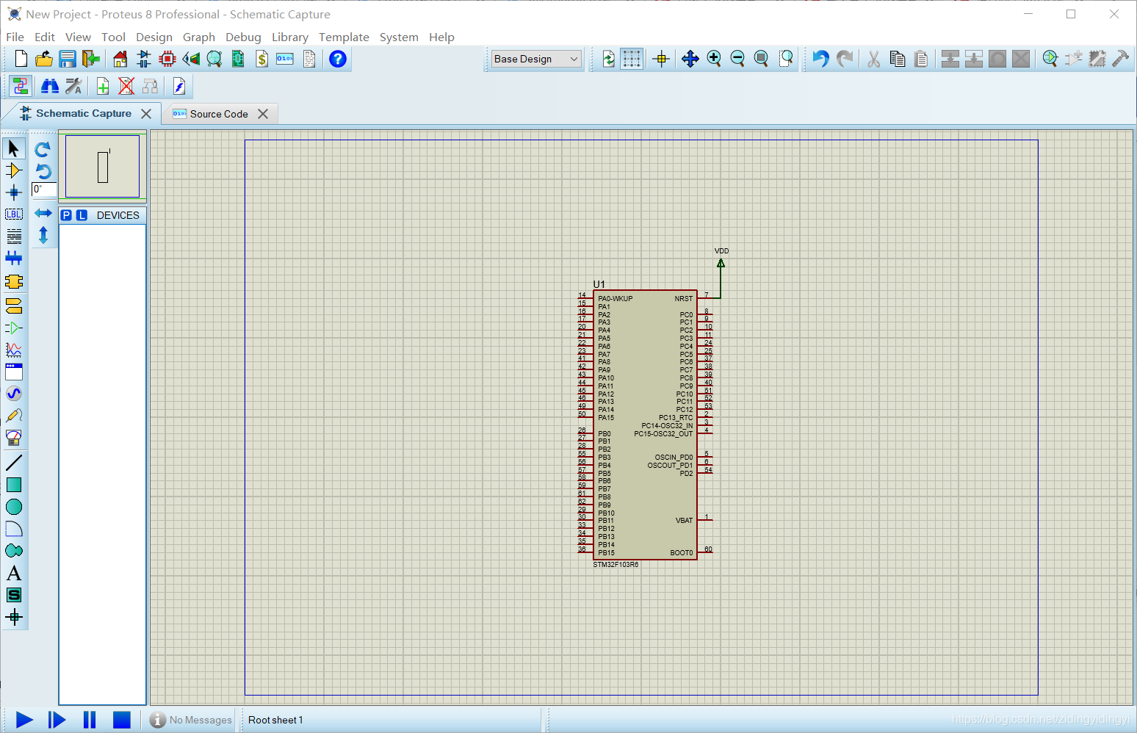Open the File menu
1137x733 pixels.
click(x=15, y=37)
